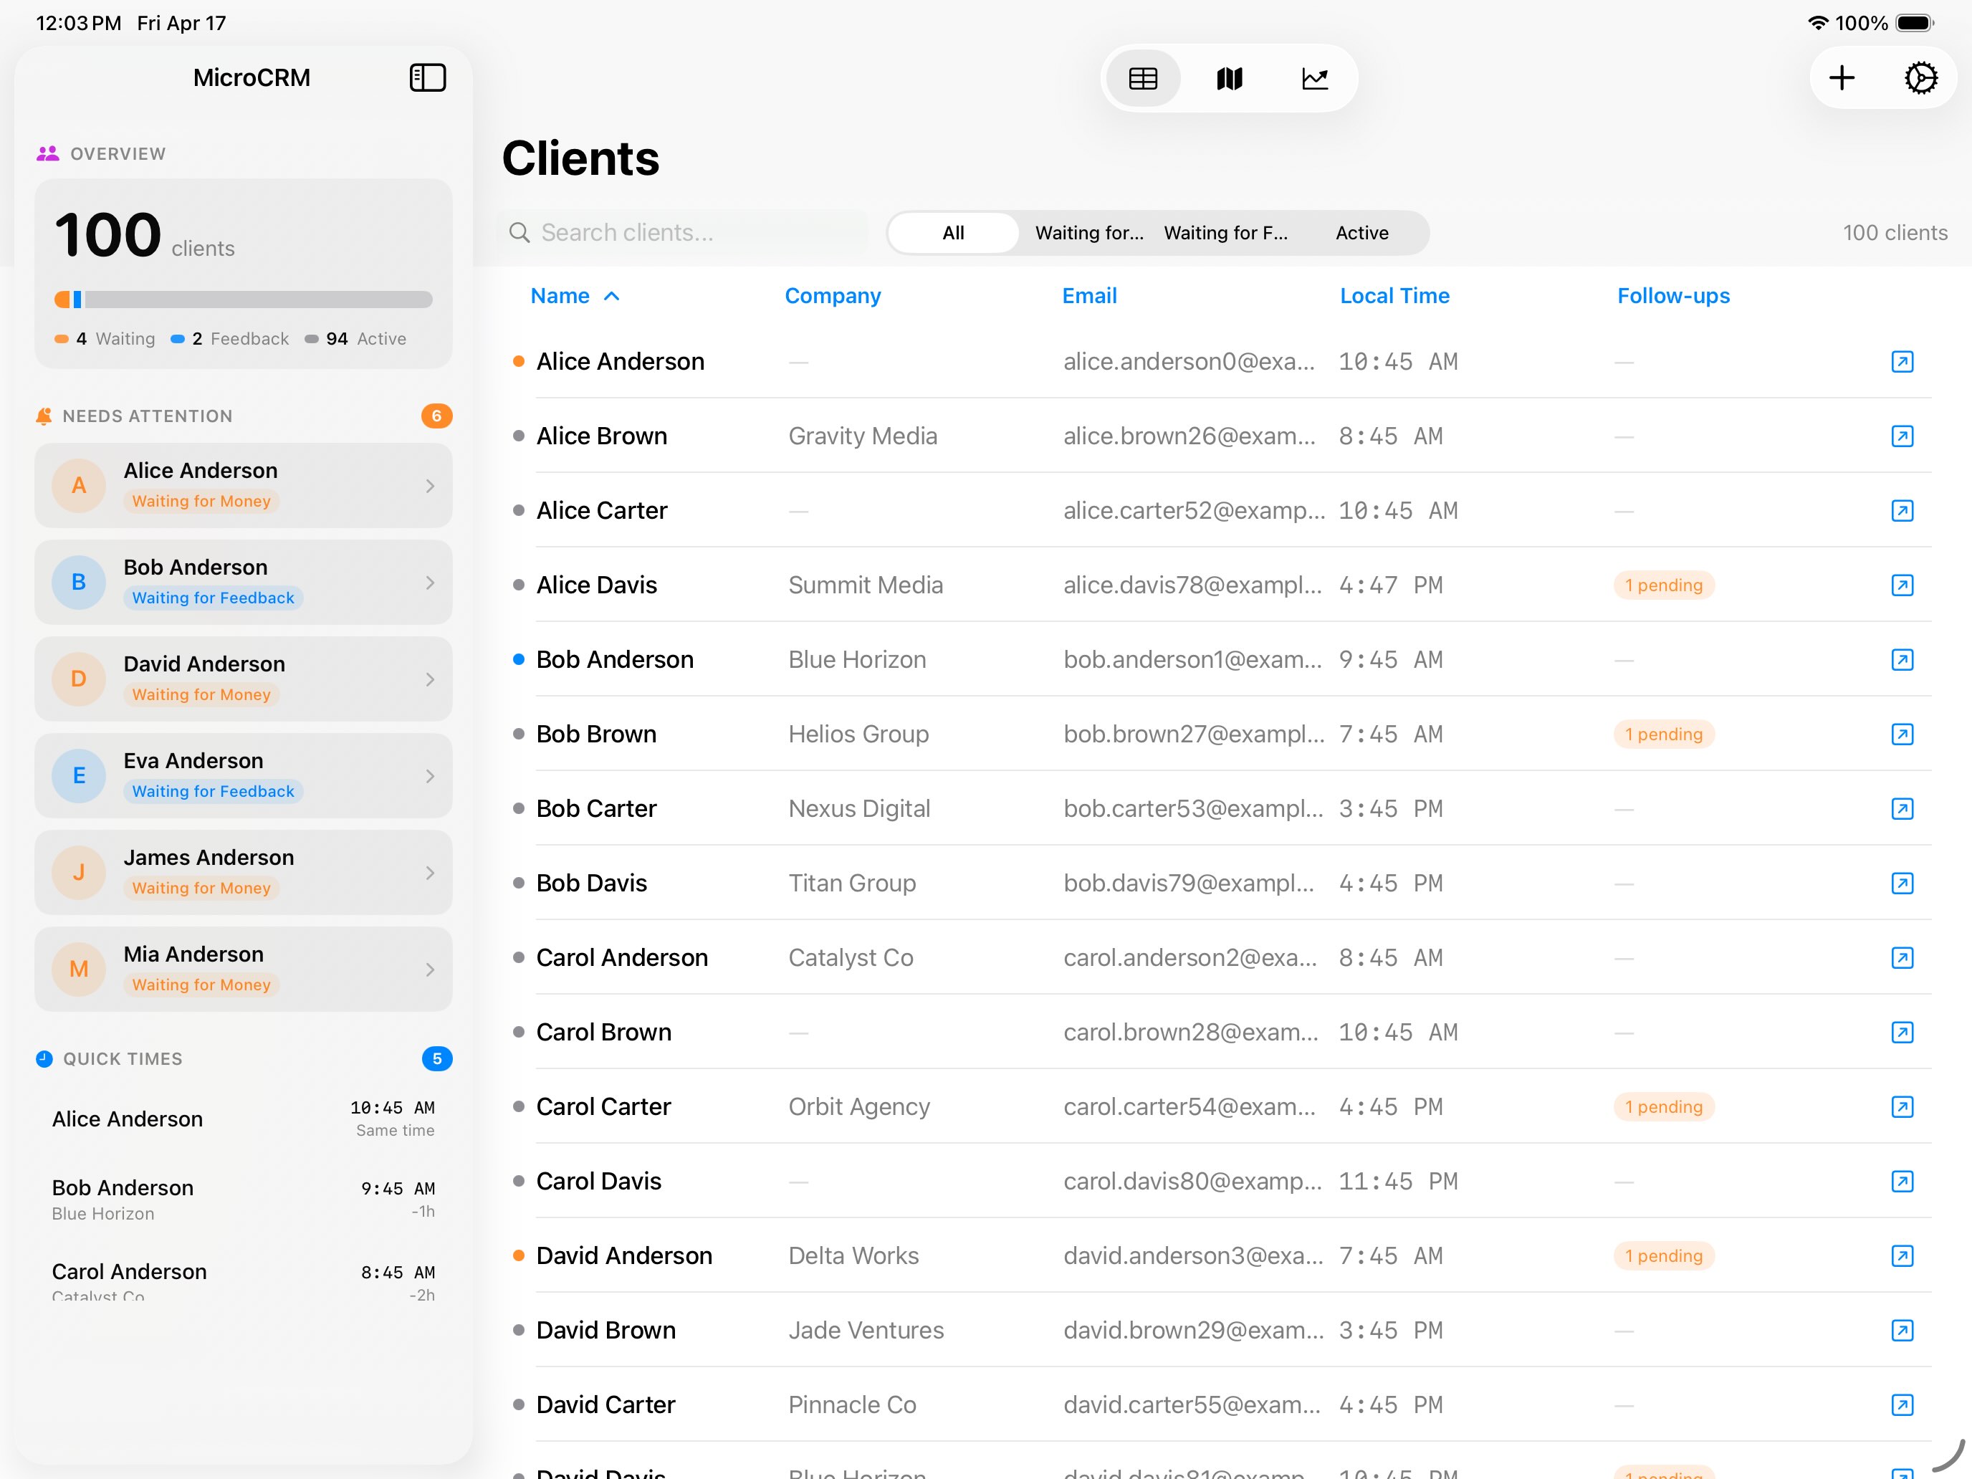The height and width of the screenshot is (1479, 1972).
Task: Expand Eva Anderson attention card chevron
Action: [430, 775]
